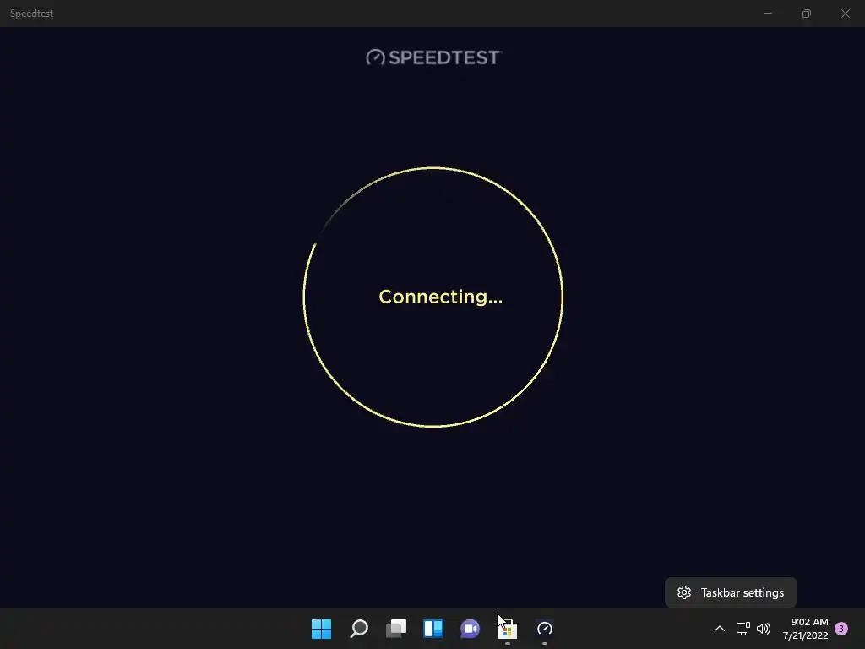865x649 pixels.
Task: Open Microsoft Store from the taskbar
Action: (508, 629)
